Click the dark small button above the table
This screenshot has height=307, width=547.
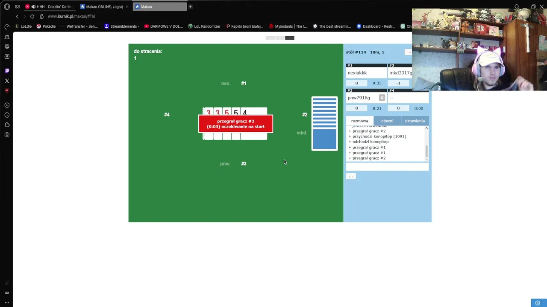290,38
